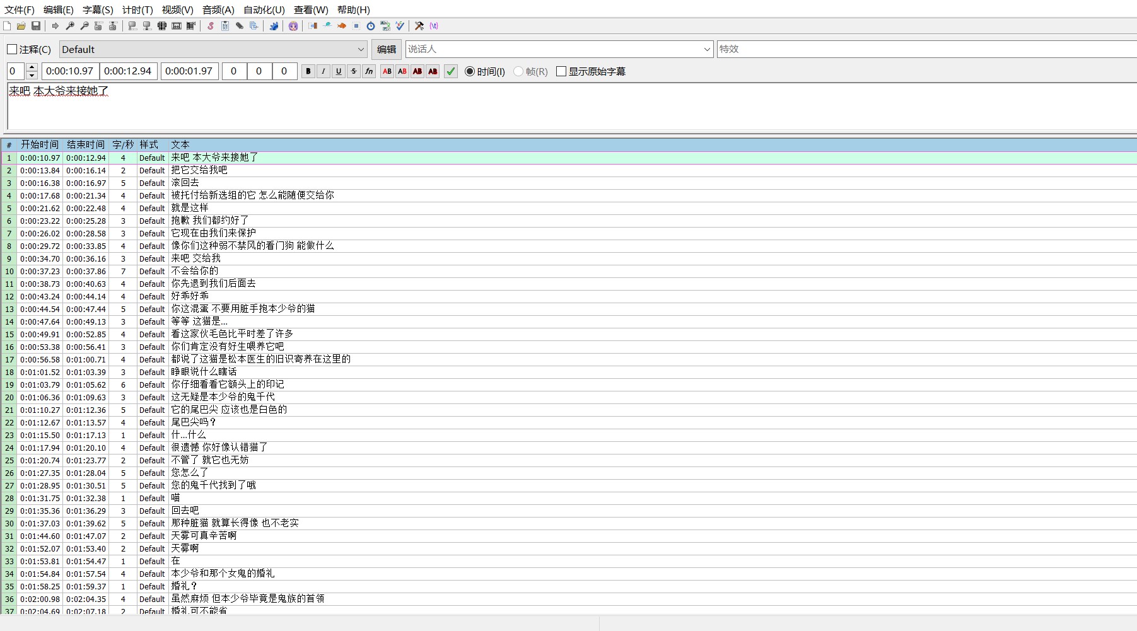
Task: Toggle strikethrough formatting
Action: pos(354,71)
